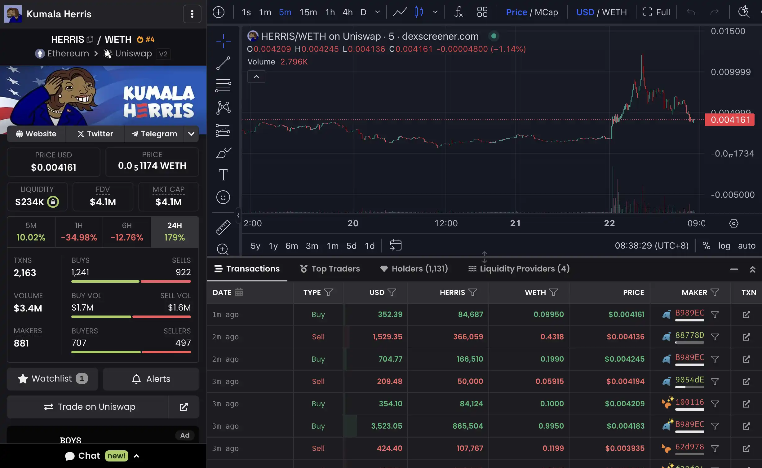Filter transactions by maker B989EC
This screenshot has height=468, width=762.
tap(715, 315)
